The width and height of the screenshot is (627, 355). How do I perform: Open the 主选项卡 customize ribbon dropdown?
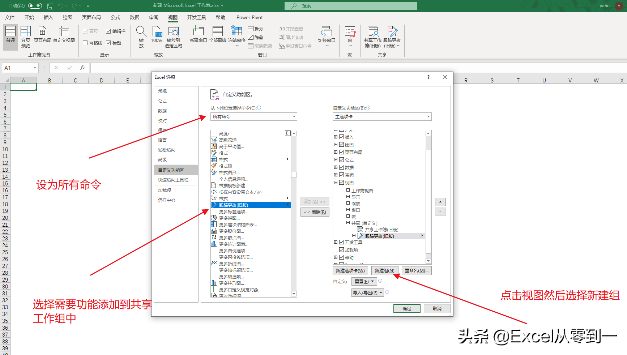click(382, 116)
